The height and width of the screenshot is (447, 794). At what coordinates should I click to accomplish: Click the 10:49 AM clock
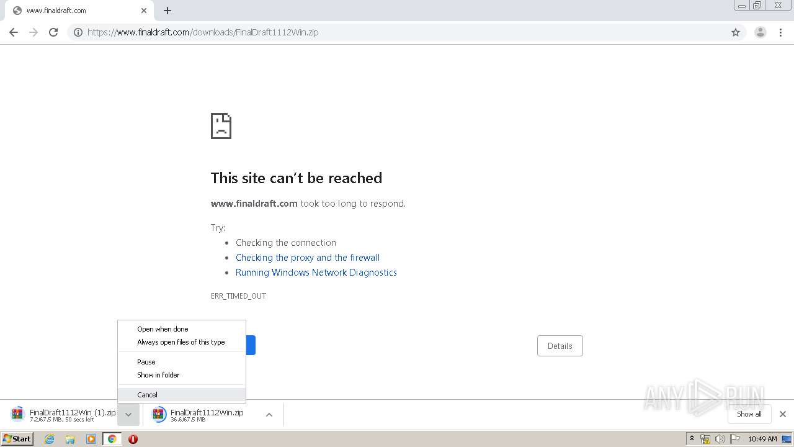pyautogui.click(x=762, y=439)
